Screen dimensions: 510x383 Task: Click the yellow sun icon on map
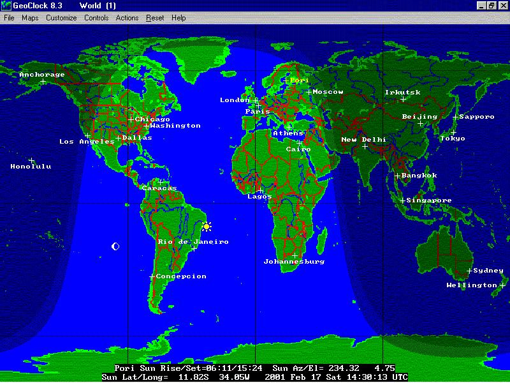click(x=207, y=227)
